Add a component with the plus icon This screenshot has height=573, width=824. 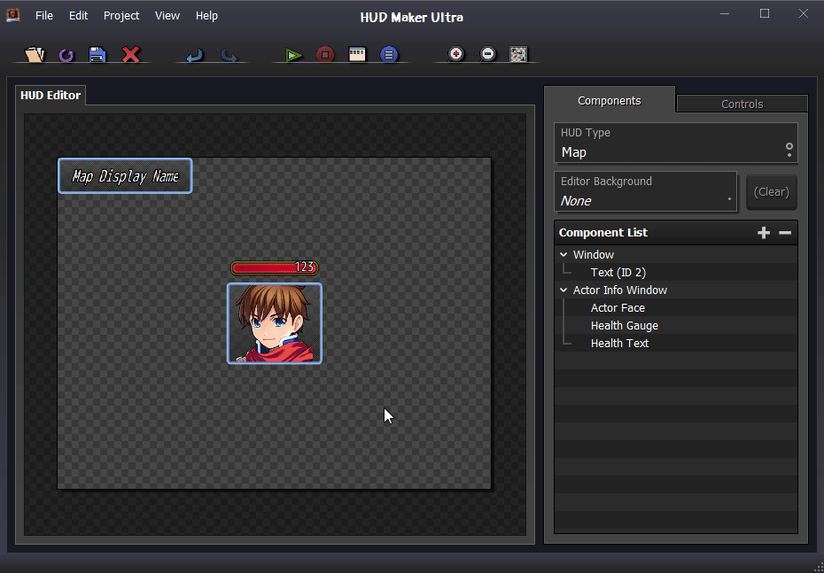[x=764, y=233]
